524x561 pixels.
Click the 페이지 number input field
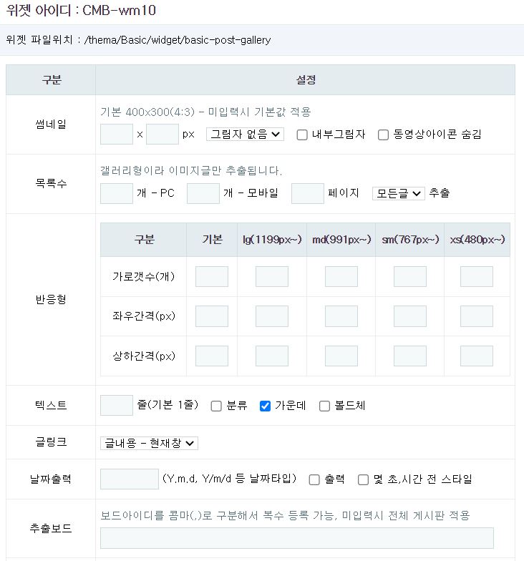[x=308, y=193]
